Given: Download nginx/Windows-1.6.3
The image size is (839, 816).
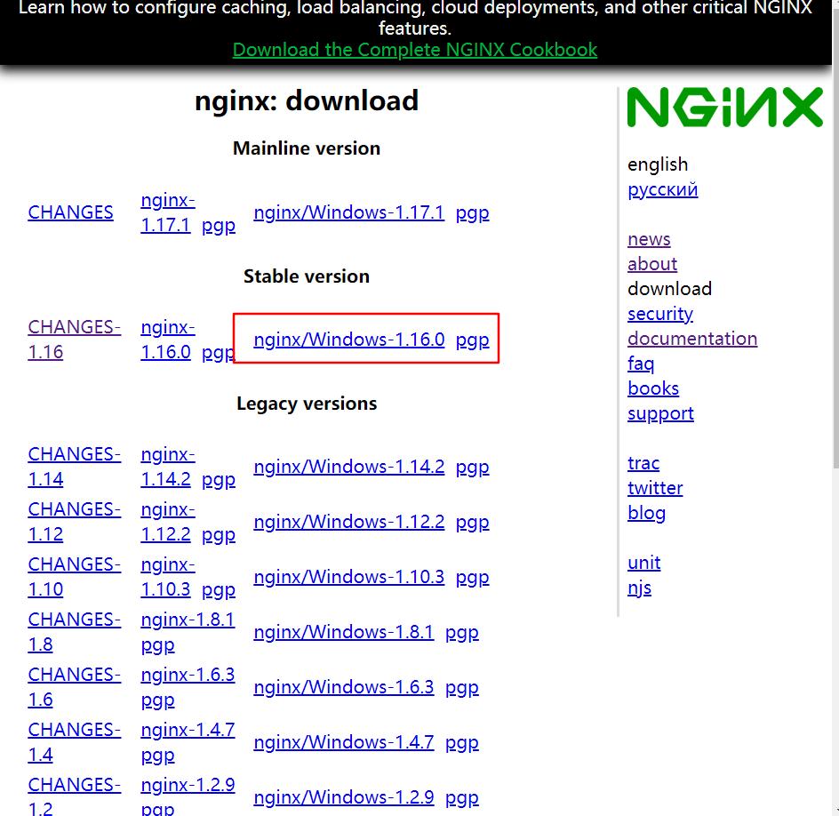Looking at the screenshot, I should click(344, 687).
